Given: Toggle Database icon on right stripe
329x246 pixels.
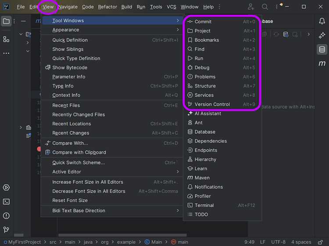Looking at the screenshot, I should [x=322, y=49].
